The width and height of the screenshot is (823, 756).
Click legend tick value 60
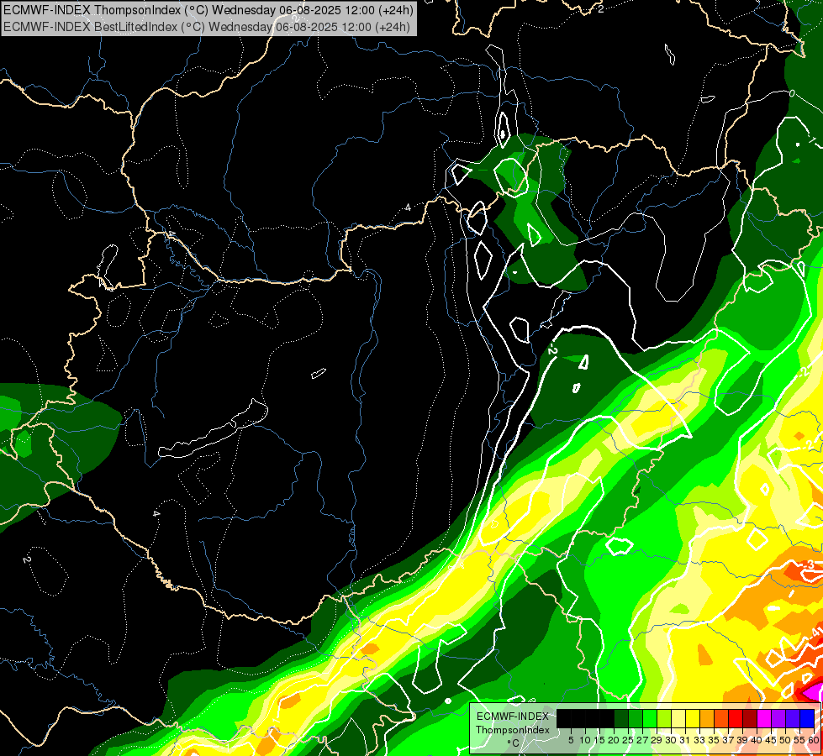pos(814,740)
